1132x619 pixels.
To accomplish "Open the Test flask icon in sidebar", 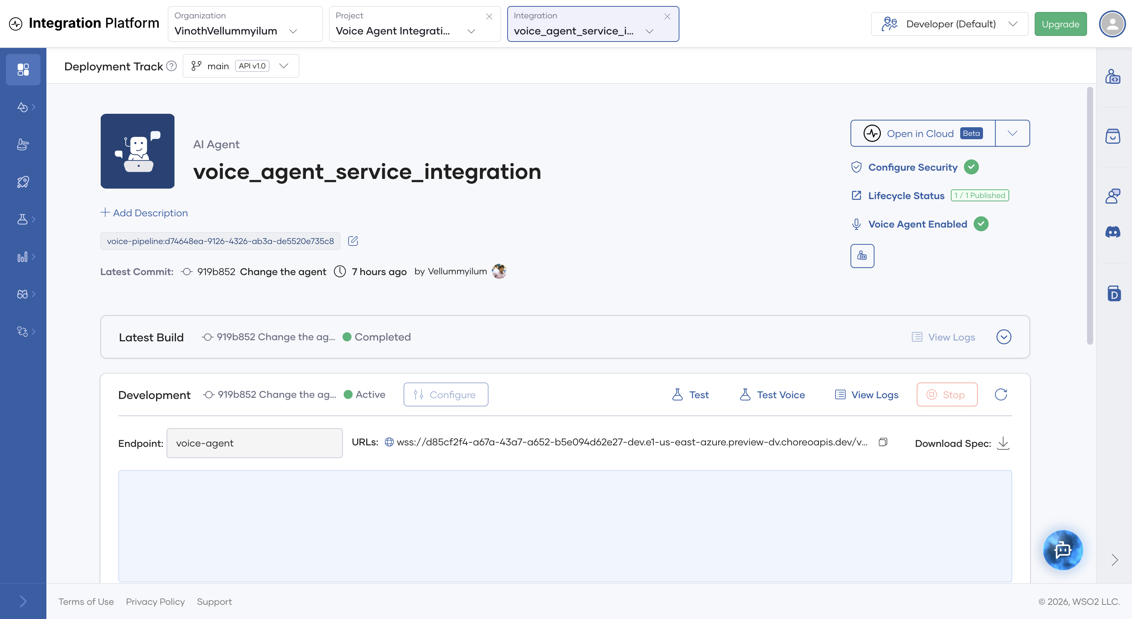I will tap(23, 219).
